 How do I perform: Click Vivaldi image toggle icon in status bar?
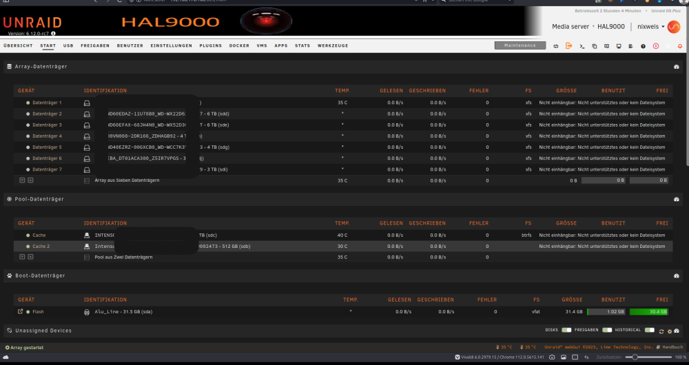(x=564, y=357)
